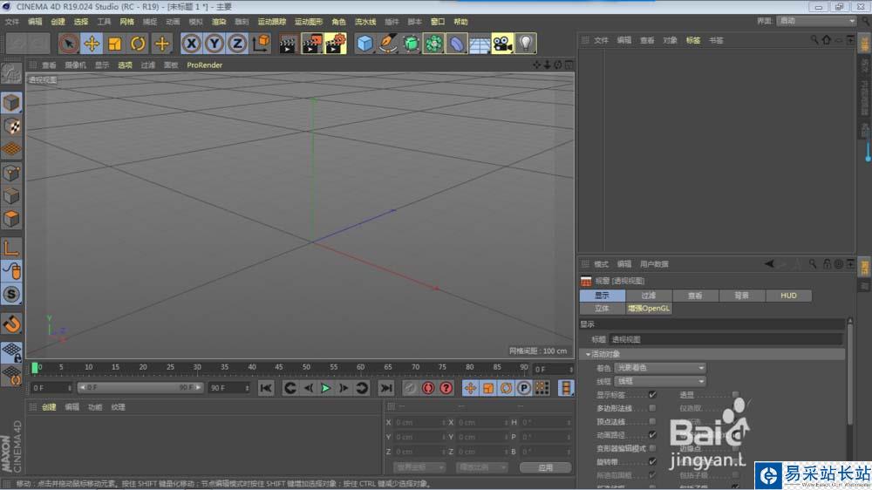The image size is (872, 490).
Task: Activate the Move tool in top toolbar
Action: [92, 44]
